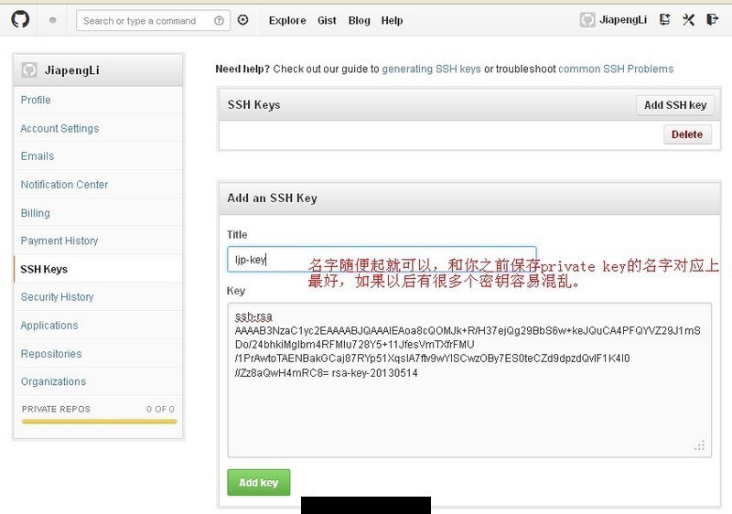Open account settings tools icon
Screen dimensions: 732x514
pyautogui.click(x=689, y=19)
